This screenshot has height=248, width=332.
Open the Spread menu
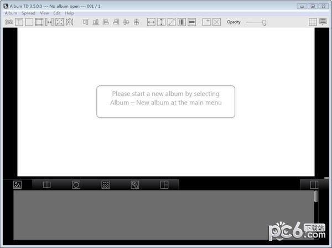tap(28, 13)
